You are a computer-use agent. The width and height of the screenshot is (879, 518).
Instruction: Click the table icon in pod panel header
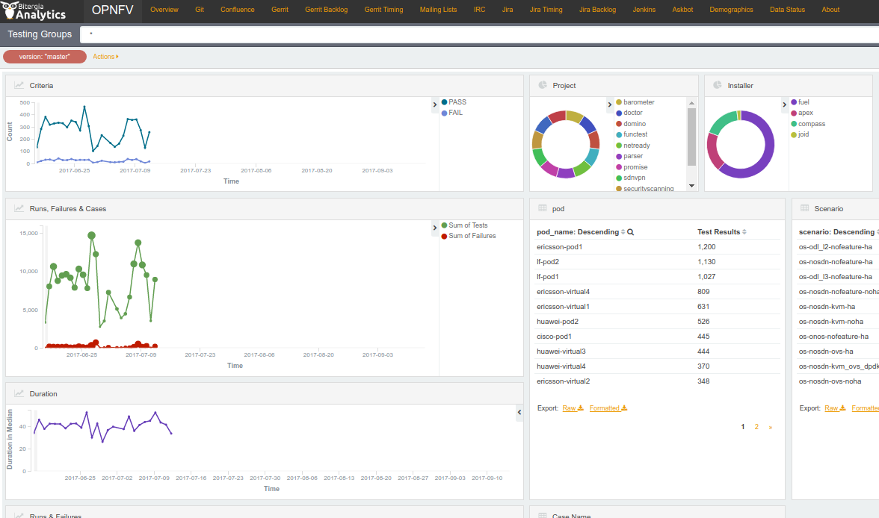542,209
